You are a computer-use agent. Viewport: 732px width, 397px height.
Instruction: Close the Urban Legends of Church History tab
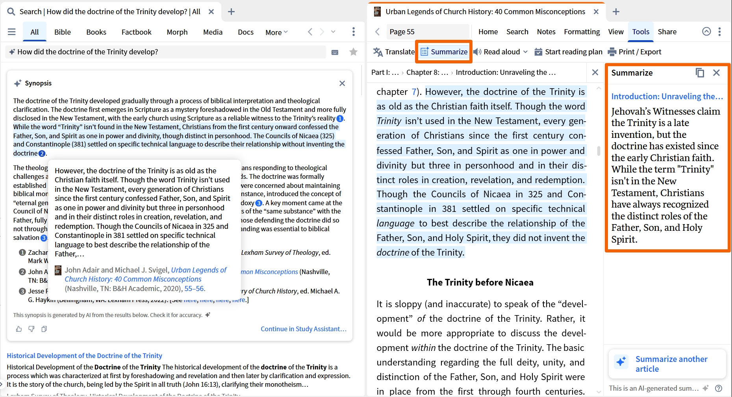pos(596,12)
